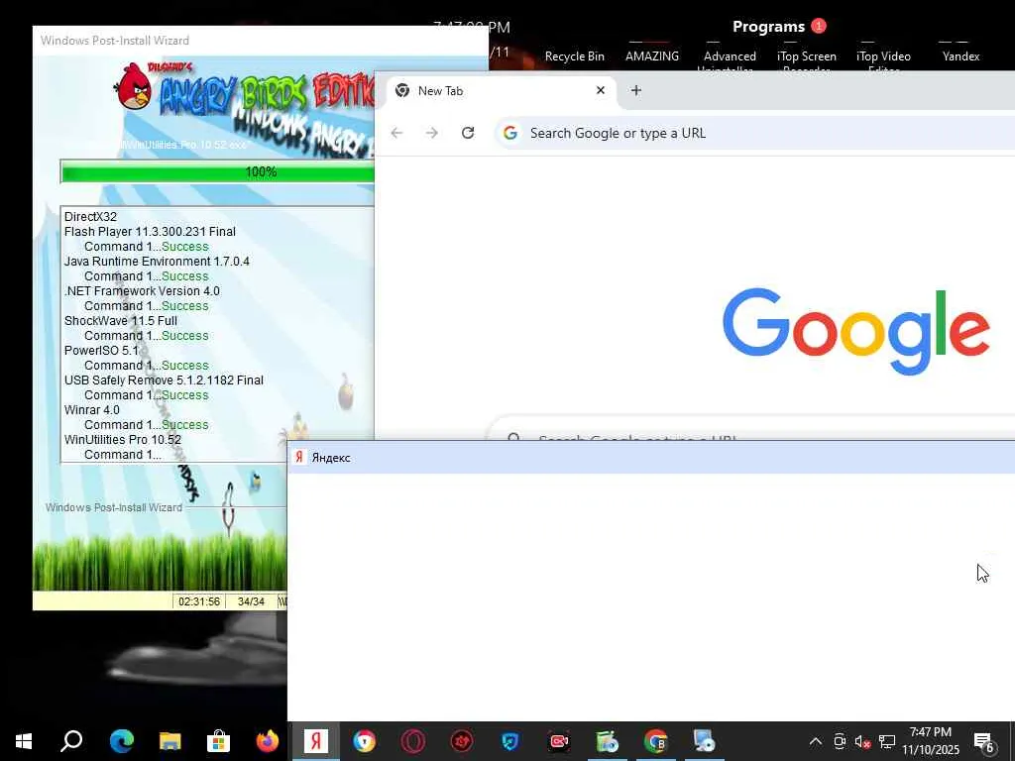Select Java Runtime Environment 1.7.0.4 entry
The height and width of the screenshot is (761, 1015).
[157, 262]
